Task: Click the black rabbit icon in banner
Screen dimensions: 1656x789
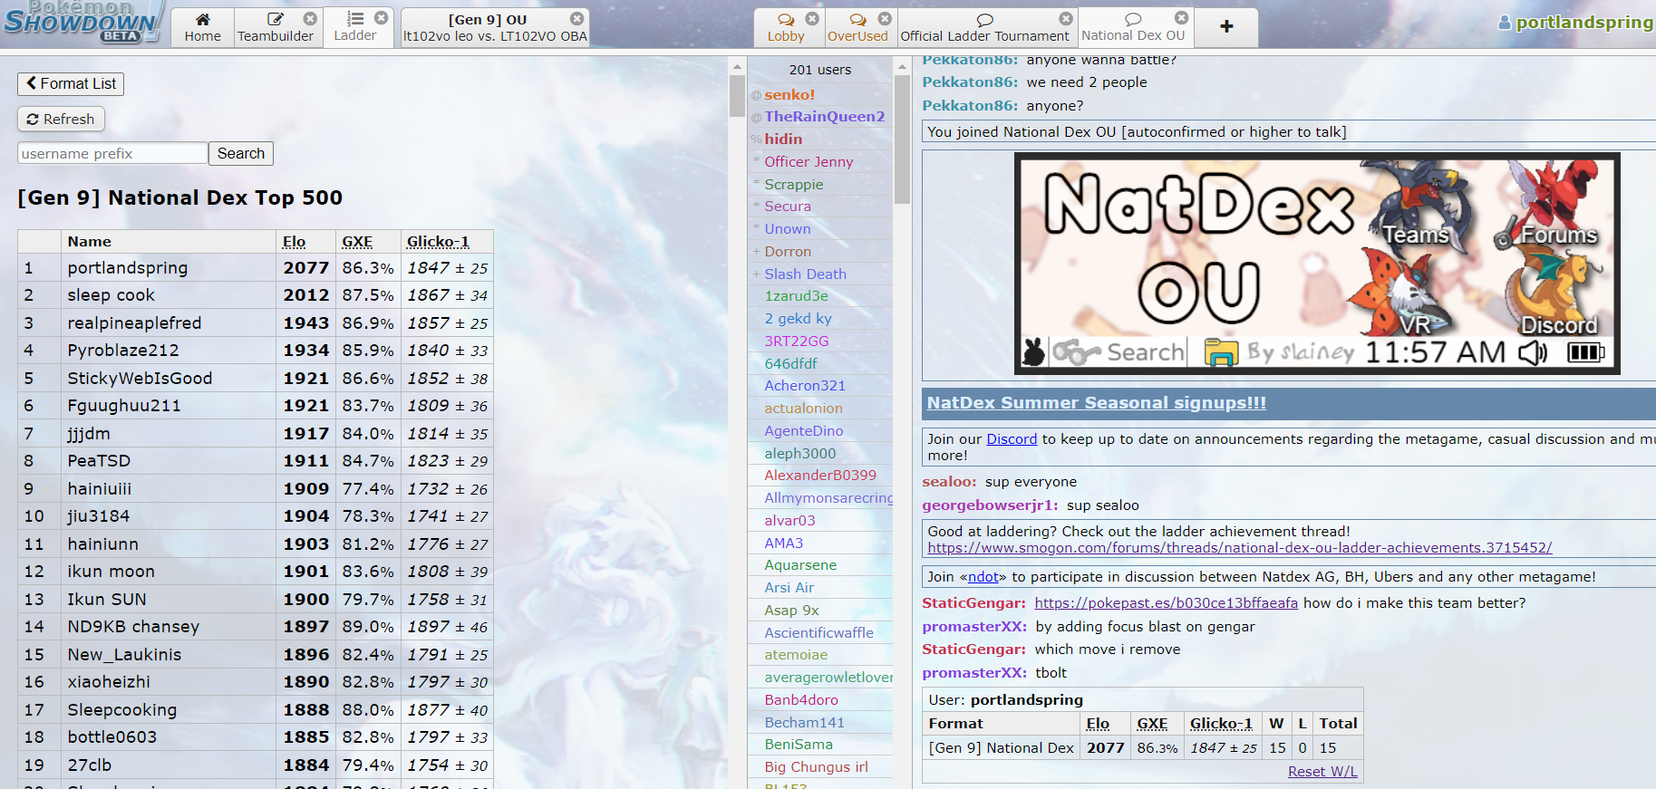Action: point(1033,351)
